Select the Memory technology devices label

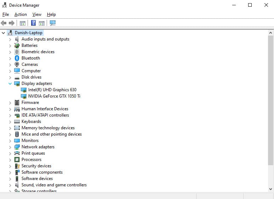(48, 128)
